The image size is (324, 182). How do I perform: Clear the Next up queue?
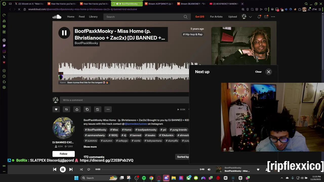(x=258, y=72)
